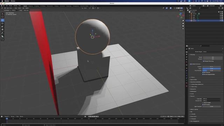224x126 pixels.
Task: Open the timeline Marker menu
Action: (22, 117)
